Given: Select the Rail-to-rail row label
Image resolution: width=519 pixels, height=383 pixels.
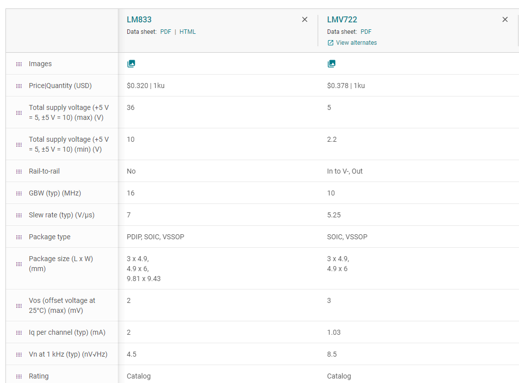Looking at the screenshot, I should click(x=44, y=171).
